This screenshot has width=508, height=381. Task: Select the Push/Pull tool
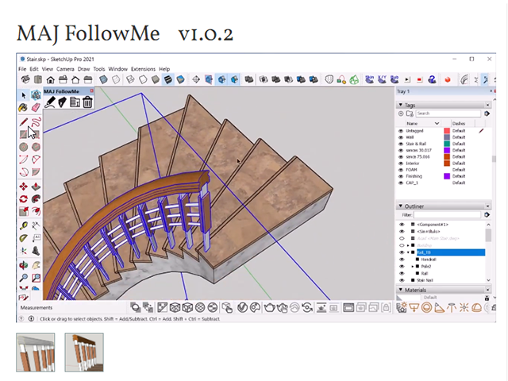[x=36, y=187]
